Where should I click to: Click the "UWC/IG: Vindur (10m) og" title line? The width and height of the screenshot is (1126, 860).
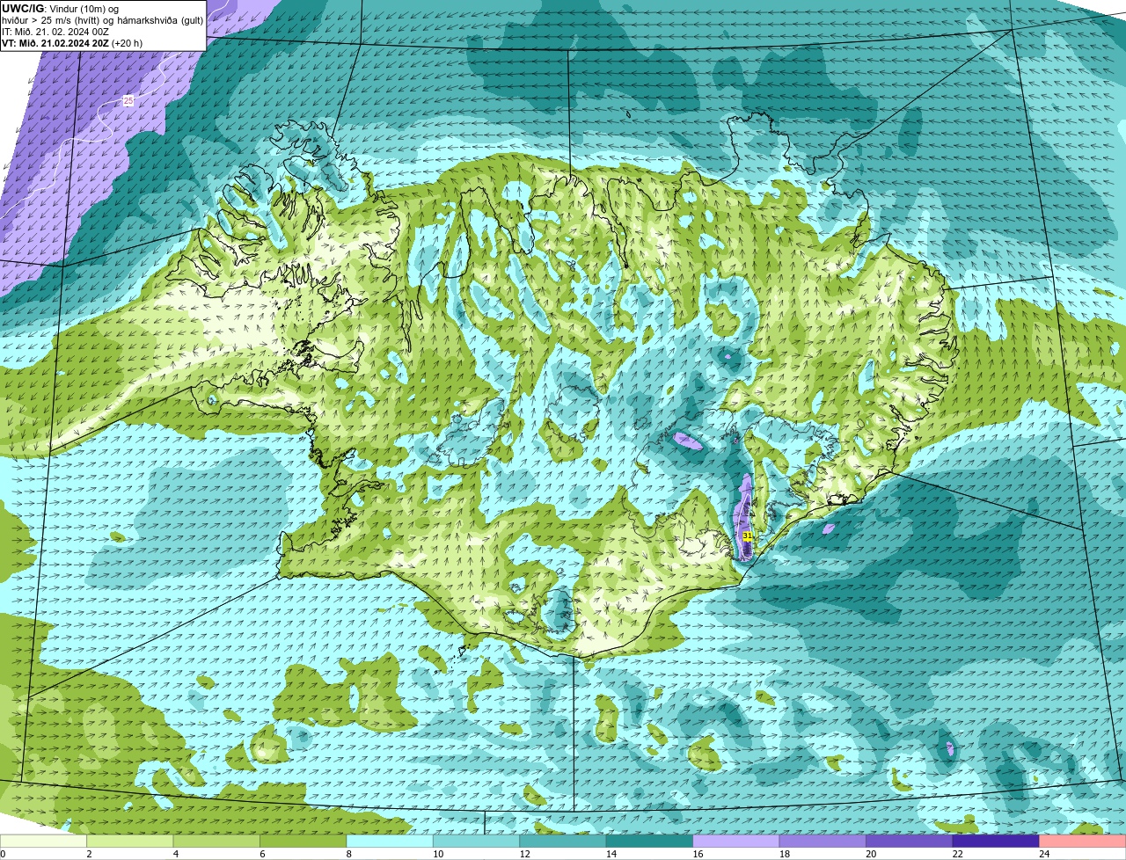[x=60, y=9]
